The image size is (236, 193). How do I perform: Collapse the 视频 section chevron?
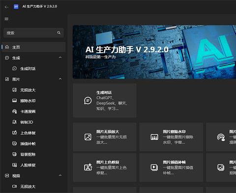pos(60,175)
